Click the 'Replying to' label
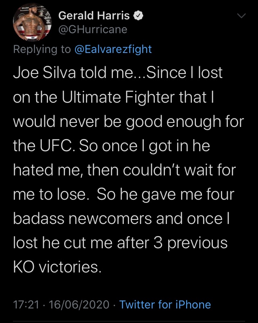The width and height of the screenshot is (258, 323). coord(42,49)
